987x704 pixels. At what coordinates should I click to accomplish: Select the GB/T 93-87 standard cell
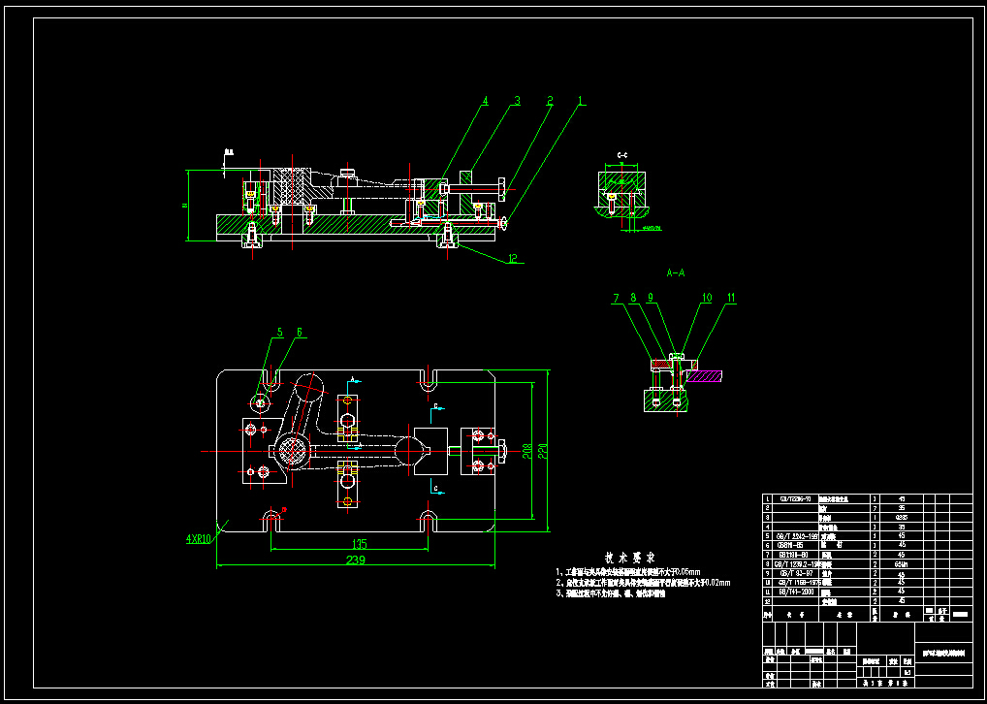(794, 574)
